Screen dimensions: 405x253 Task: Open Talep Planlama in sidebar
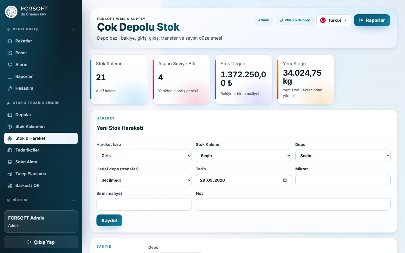41,174
